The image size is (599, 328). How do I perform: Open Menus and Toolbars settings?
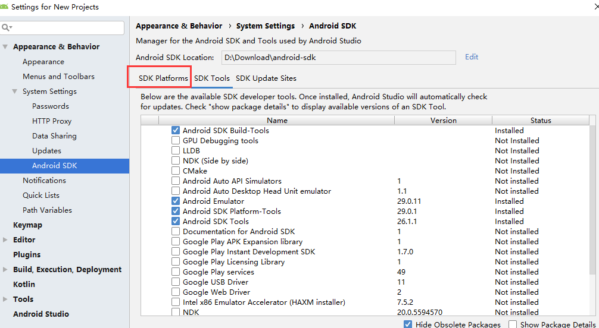pos(58,77)
